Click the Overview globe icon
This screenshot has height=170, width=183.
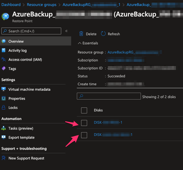(x=4, y=41)
